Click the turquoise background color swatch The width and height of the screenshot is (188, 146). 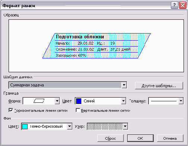(25, 127)
